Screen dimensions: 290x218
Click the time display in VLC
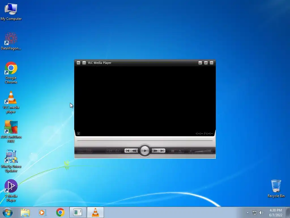click(x=204, y=133)
